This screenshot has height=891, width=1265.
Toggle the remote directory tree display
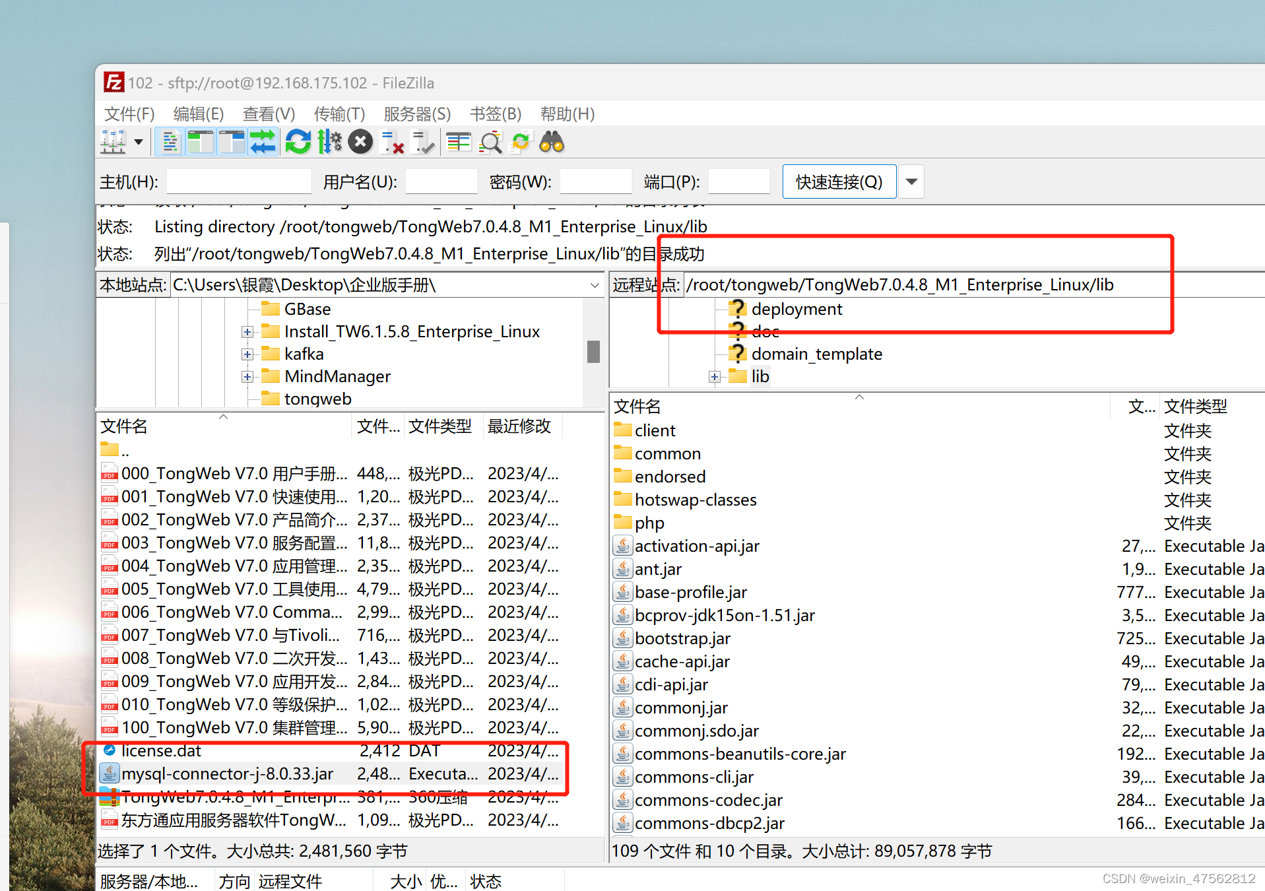pos(232,142)
